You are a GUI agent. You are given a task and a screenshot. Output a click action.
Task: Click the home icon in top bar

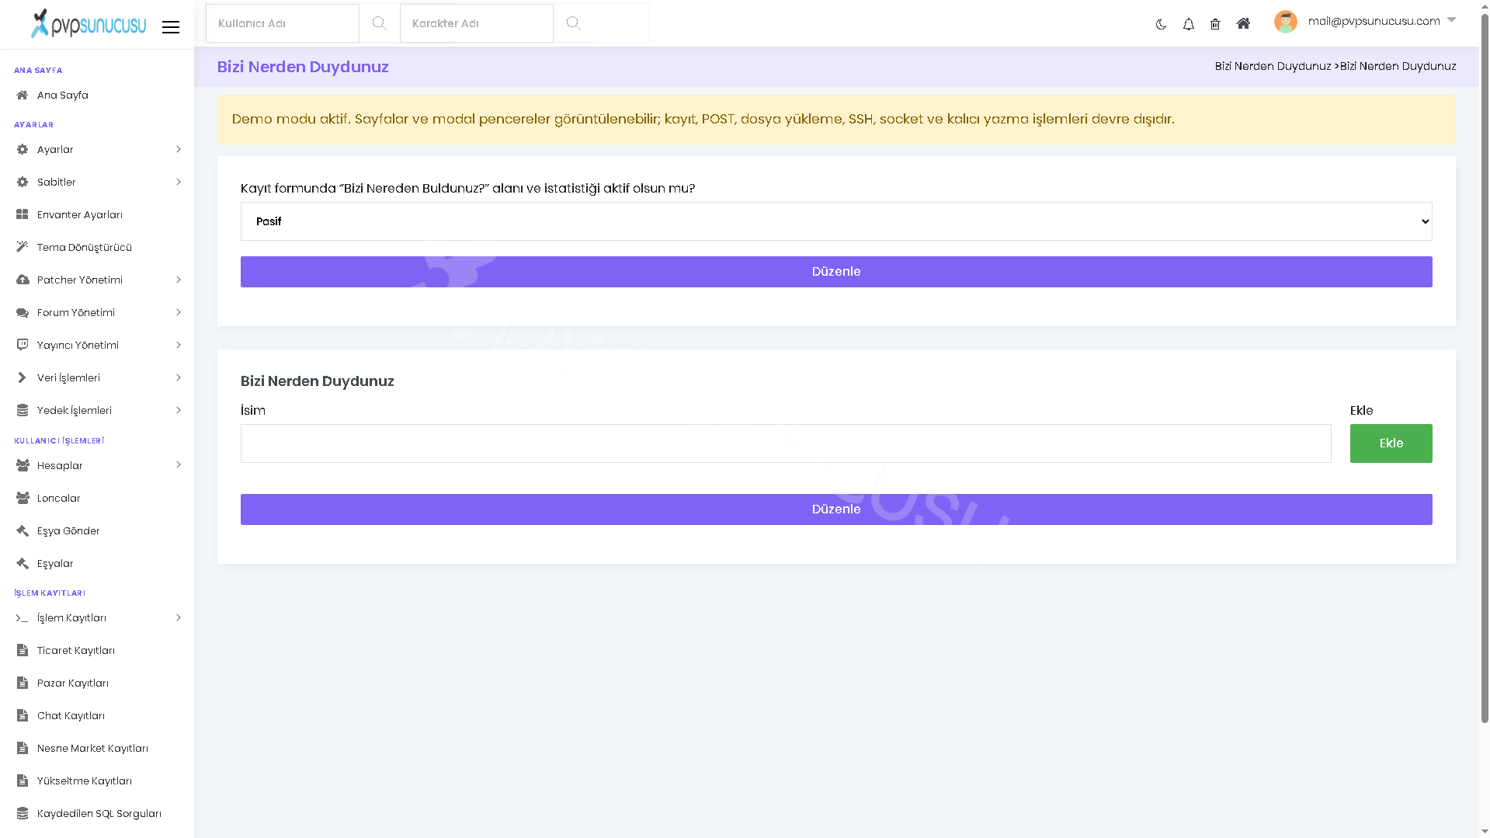pos(1243,23)
